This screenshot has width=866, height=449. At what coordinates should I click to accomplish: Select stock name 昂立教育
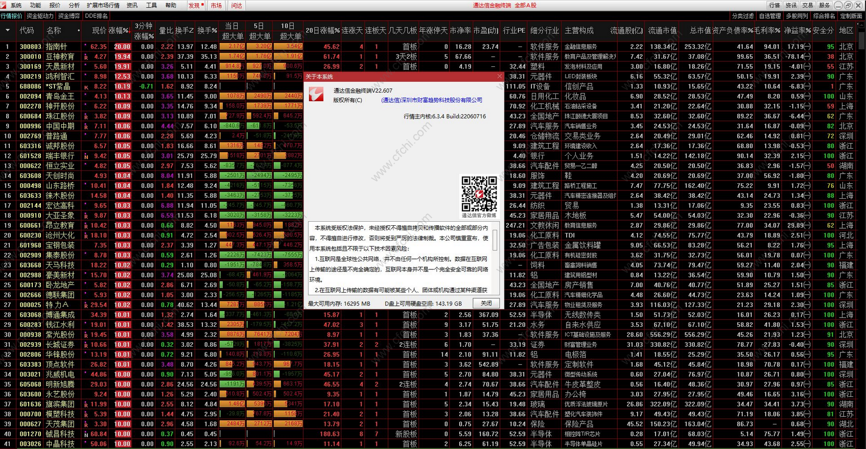point(60,226)
